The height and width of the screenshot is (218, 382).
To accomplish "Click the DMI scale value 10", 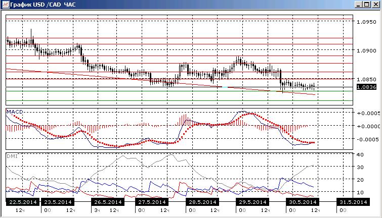I will click(x=360, y=192).
